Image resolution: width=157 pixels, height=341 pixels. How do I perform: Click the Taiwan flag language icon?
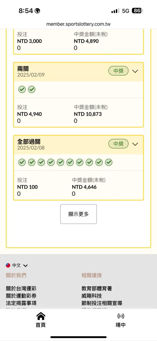click(8, 265)
